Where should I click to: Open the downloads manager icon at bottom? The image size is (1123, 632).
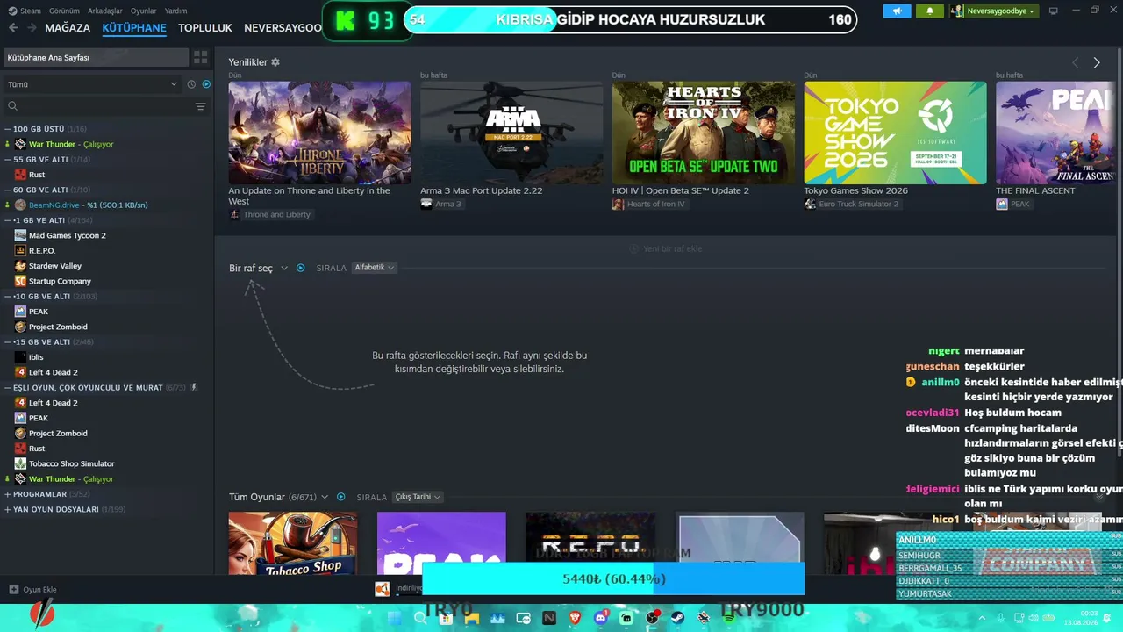383,589
